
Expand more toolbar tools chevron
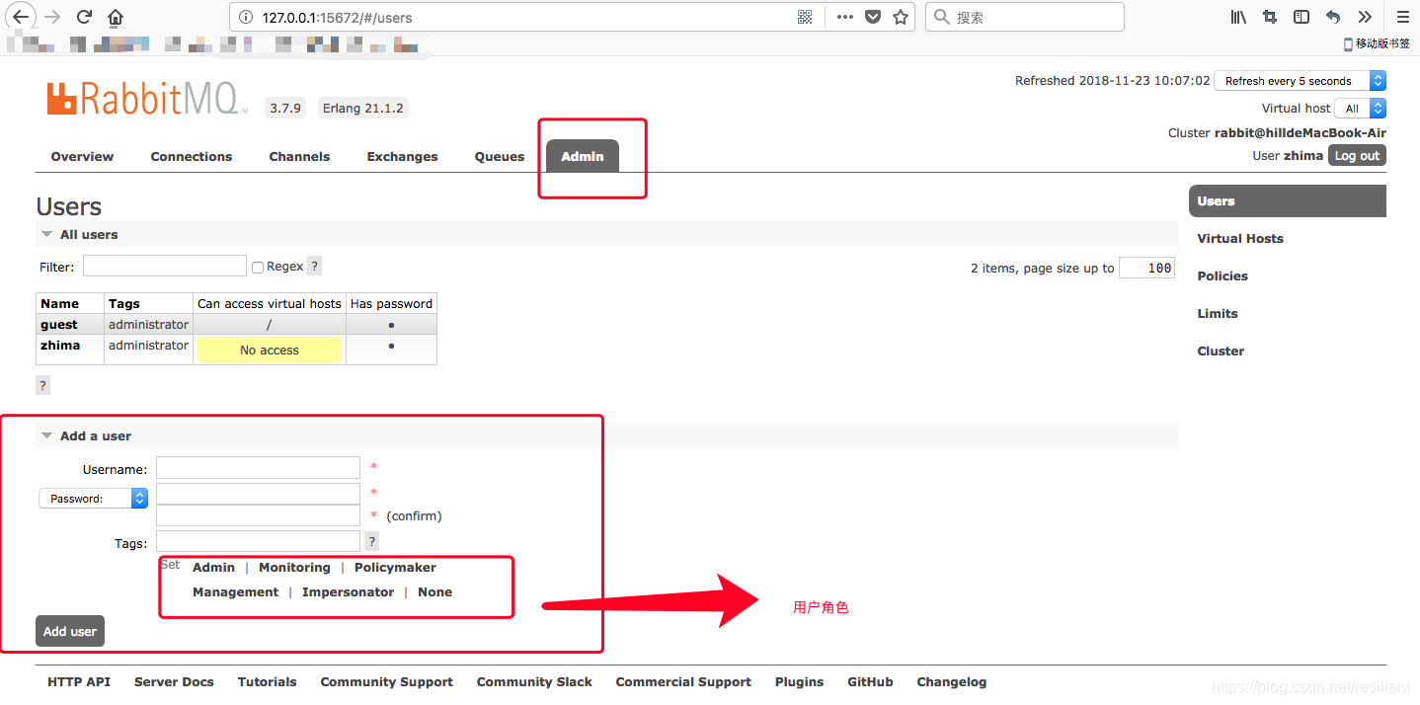point(1365,17)
